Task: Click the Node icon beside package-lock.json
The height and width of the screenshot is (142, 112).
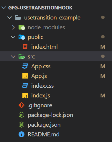Action: [x=22, y=115]
